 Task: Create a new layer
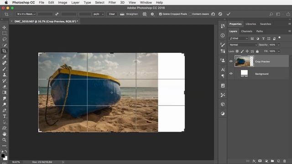[278, 161]
